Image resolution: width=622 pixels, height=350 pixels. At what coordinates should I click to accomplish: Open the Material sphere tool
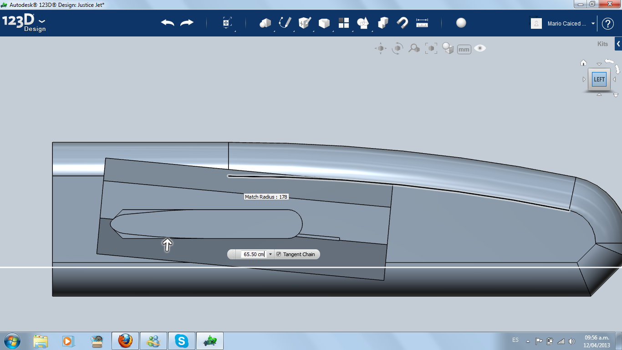tap(461, 23)
